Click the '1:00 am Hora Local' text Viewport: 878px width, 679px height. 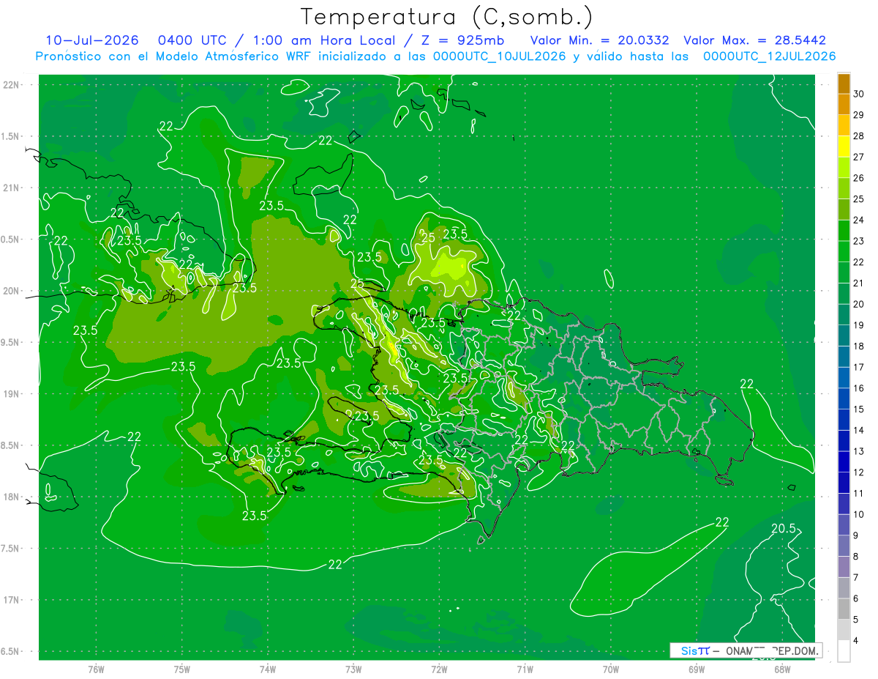(323, 40)
